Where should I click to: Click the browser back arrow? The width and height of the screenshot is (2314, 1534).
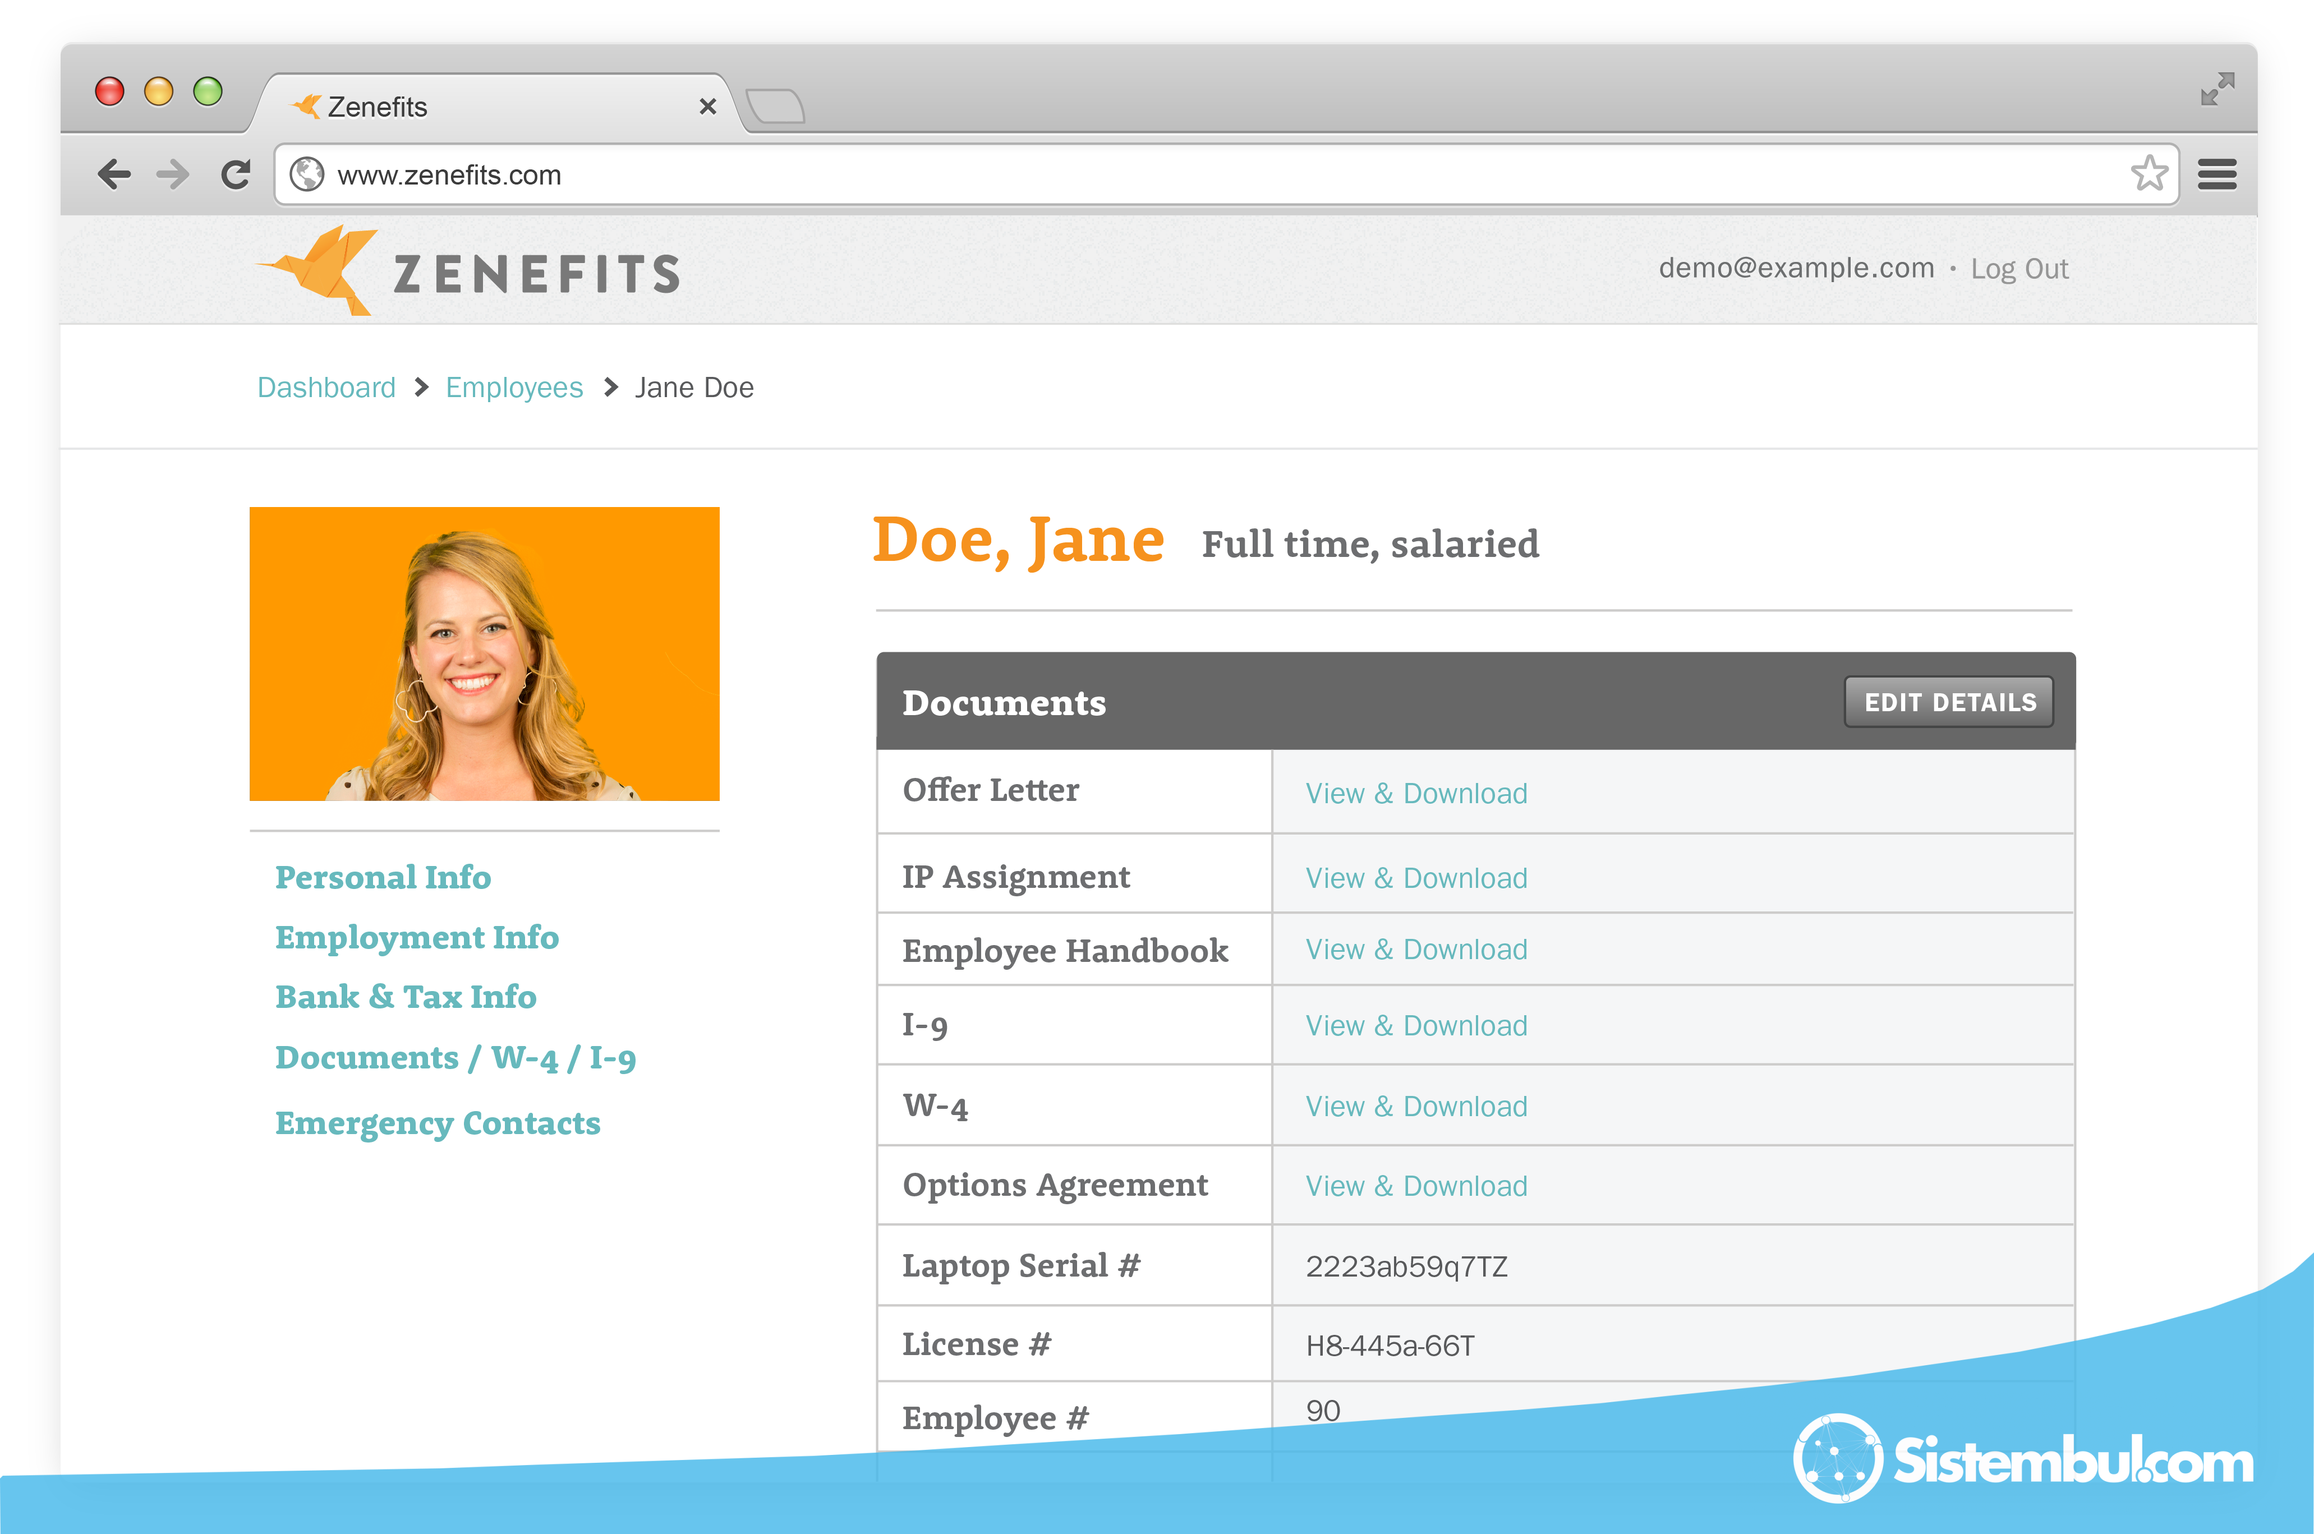pos(113,175)
